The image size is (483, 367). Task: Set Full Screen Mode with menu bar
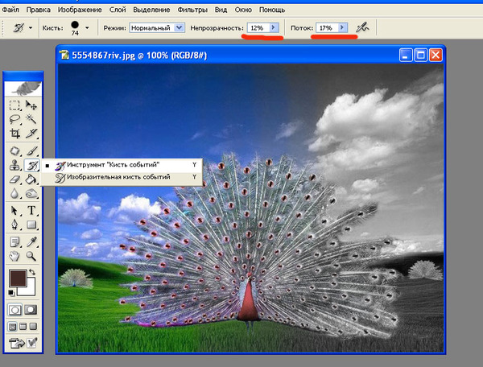coord(23,327)
